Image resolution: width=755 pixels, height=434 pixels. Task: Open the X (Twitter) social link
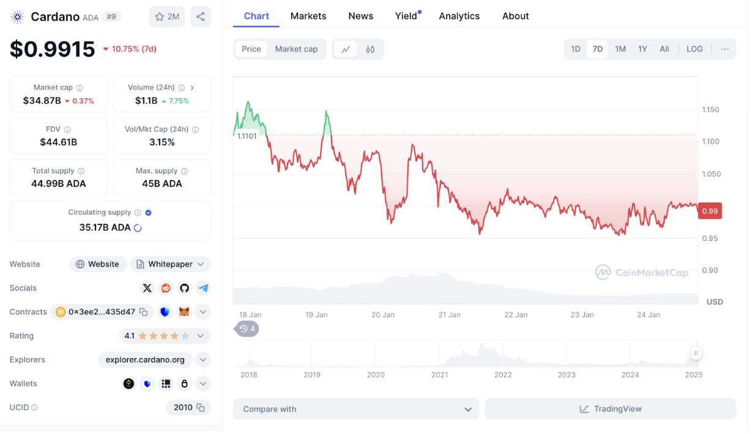point(147,288)
